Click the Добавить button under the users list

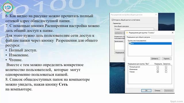point(155,59)
